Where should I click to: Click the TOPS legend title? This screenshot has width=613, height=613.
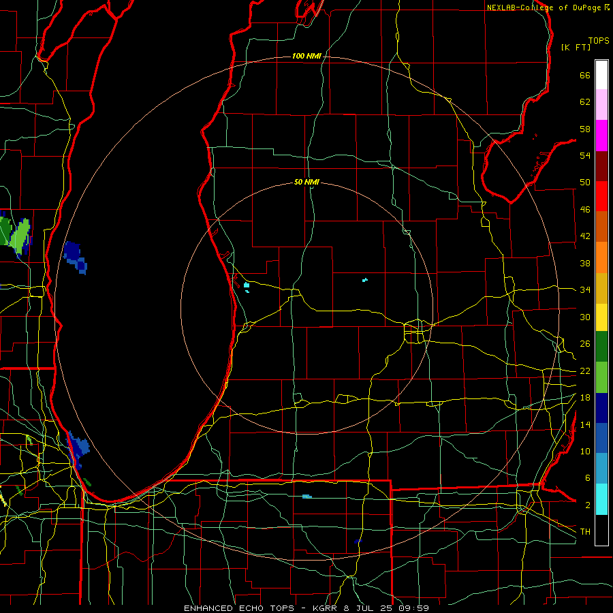599,40
